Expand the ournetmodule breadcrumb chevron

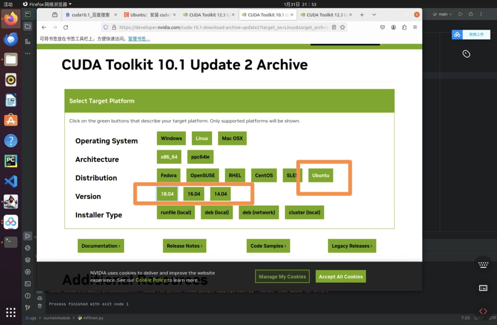point(74,318)
